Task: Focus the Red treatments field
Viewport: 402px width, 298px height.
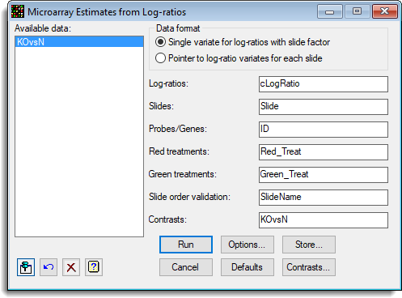Action: (x=324, y=152)
